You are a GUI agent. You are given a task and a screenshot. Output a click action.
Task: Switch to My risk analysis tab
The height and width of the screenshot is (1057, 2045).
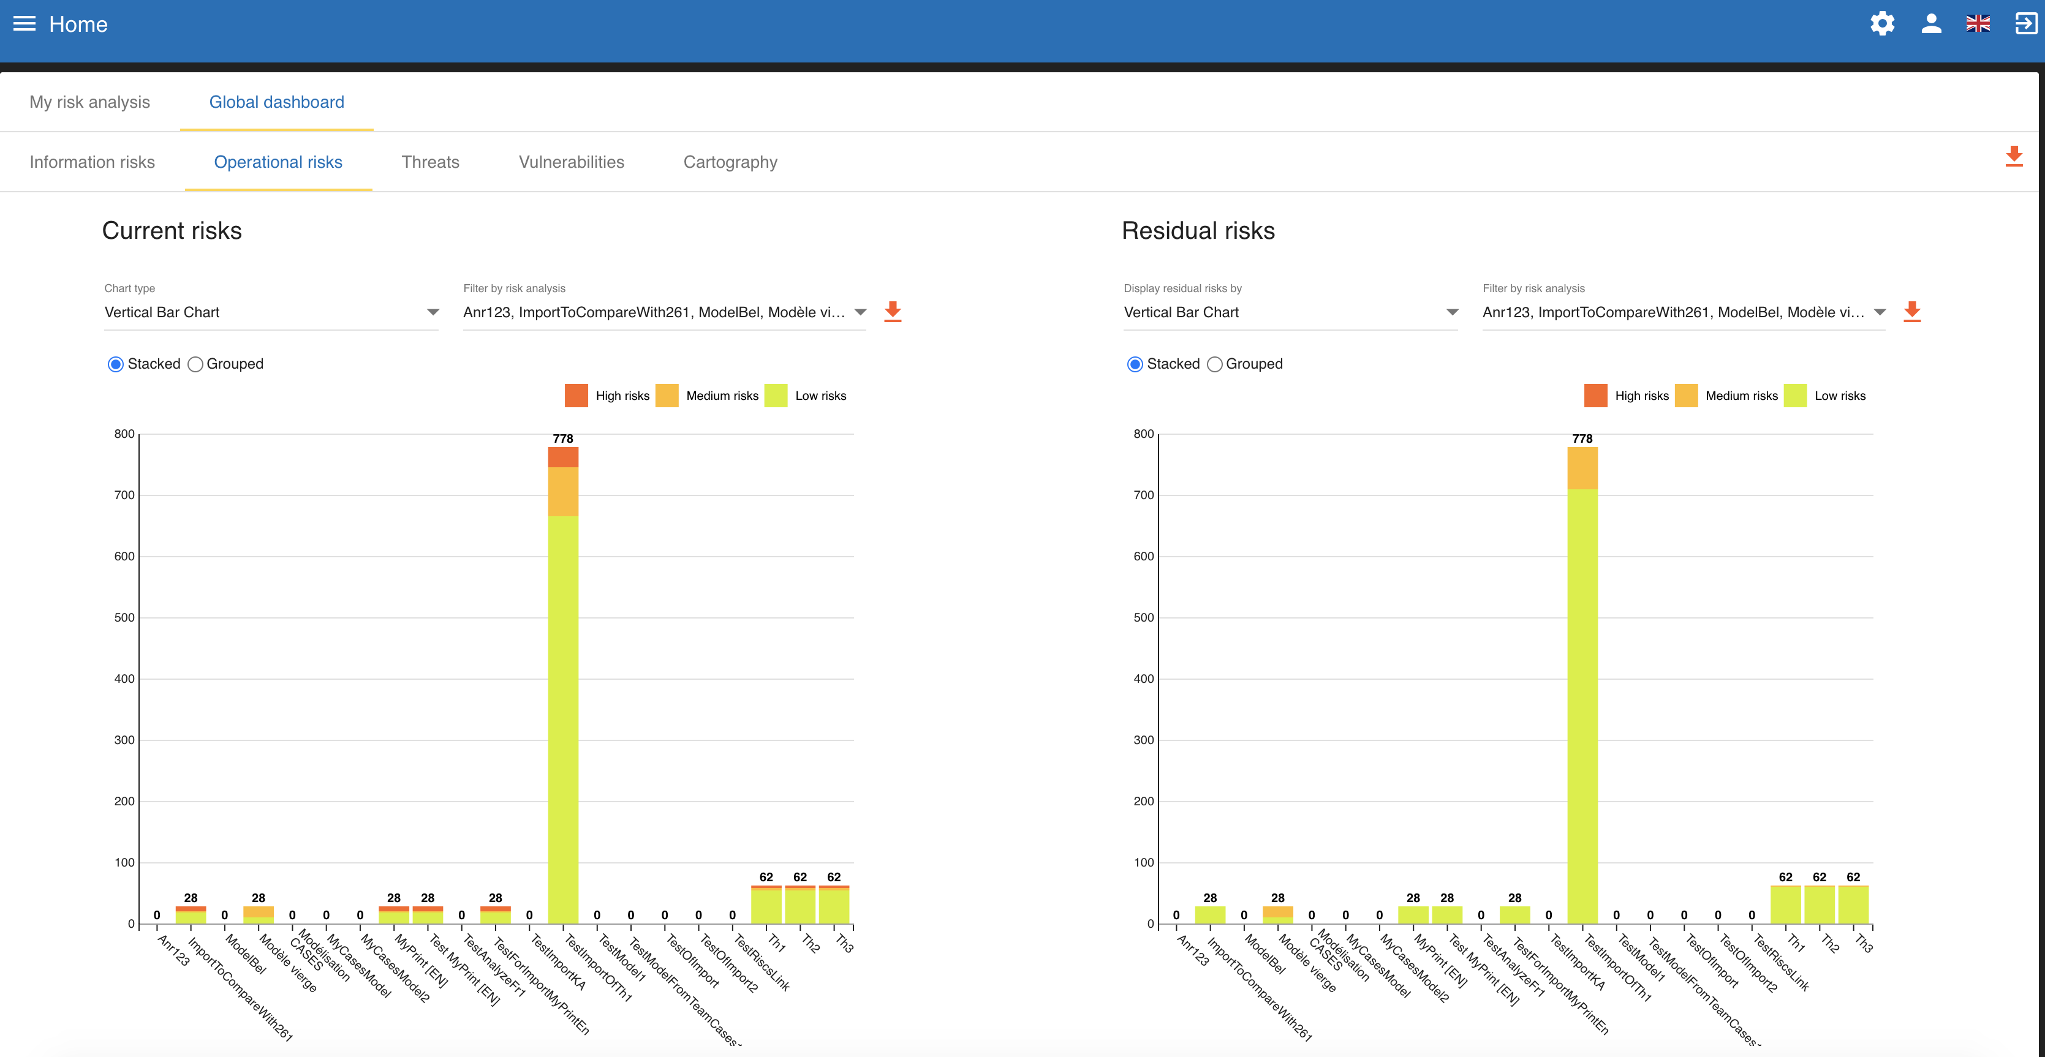pyautogui.click(x=89, y=102)
